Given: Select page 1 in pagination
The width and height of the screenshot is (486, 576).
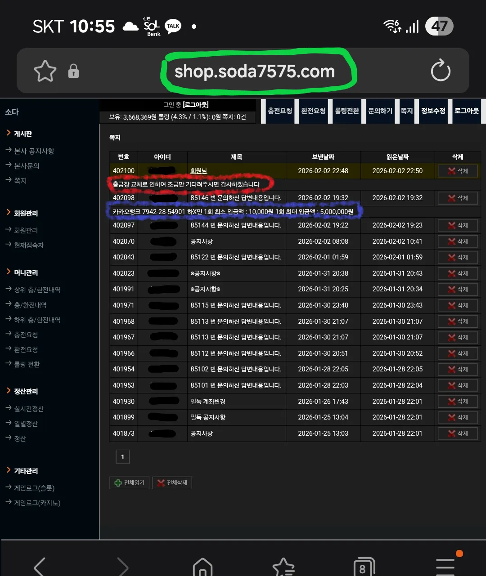Looking at the screenshot, I should [x=122, y=456].
